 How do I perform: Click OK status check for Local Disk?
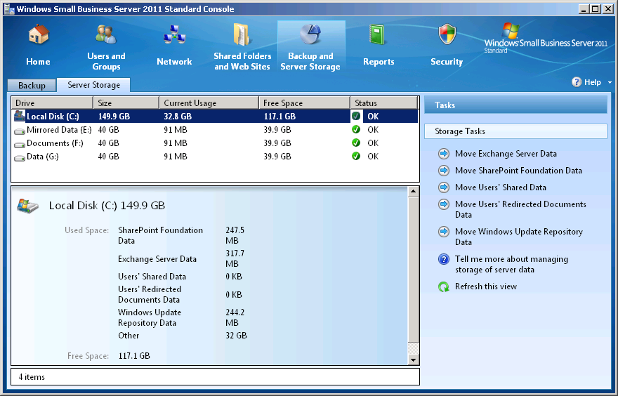(x=356, y=116)
